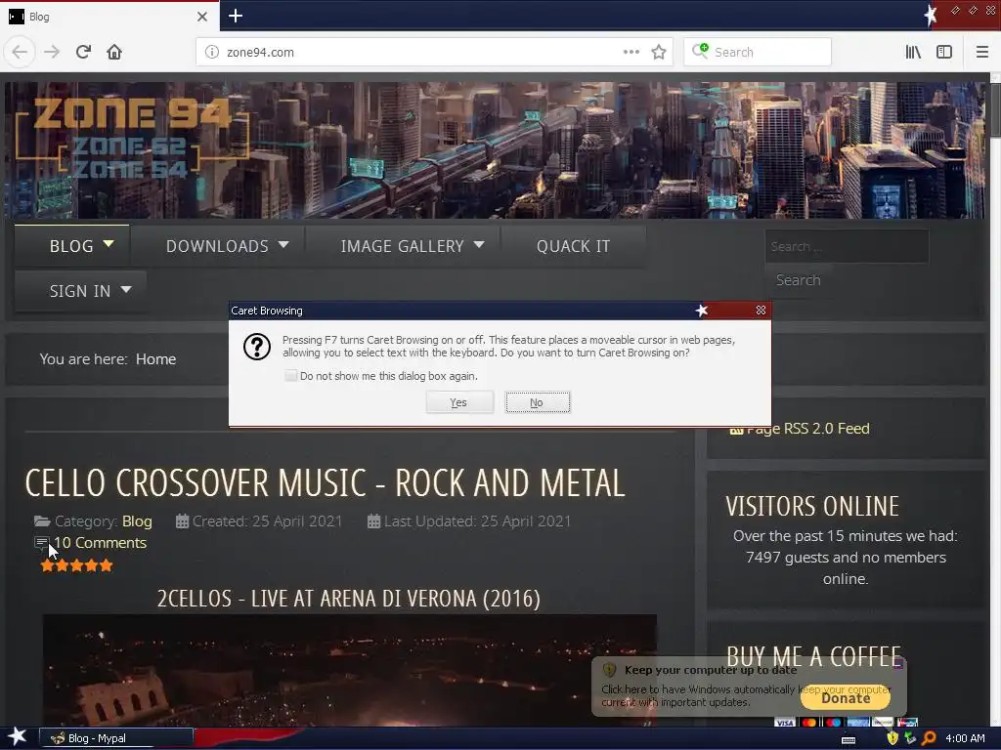The image size is (1001, 750).
Task: Click the forward navigation arrow
Action: tap(52, 52)
